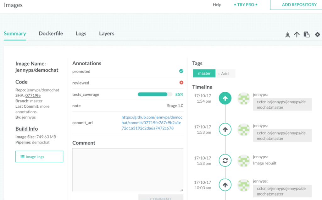
Task: Click inside the Comment text box
Action: [128, 170]
